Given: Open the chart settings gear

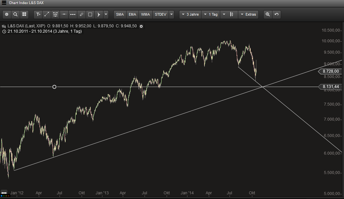Looking at the screenshot, I should [x=7, y=14].
